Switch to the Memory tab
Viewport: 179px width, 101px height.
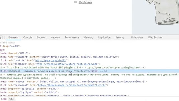click(x=88, y=38)
